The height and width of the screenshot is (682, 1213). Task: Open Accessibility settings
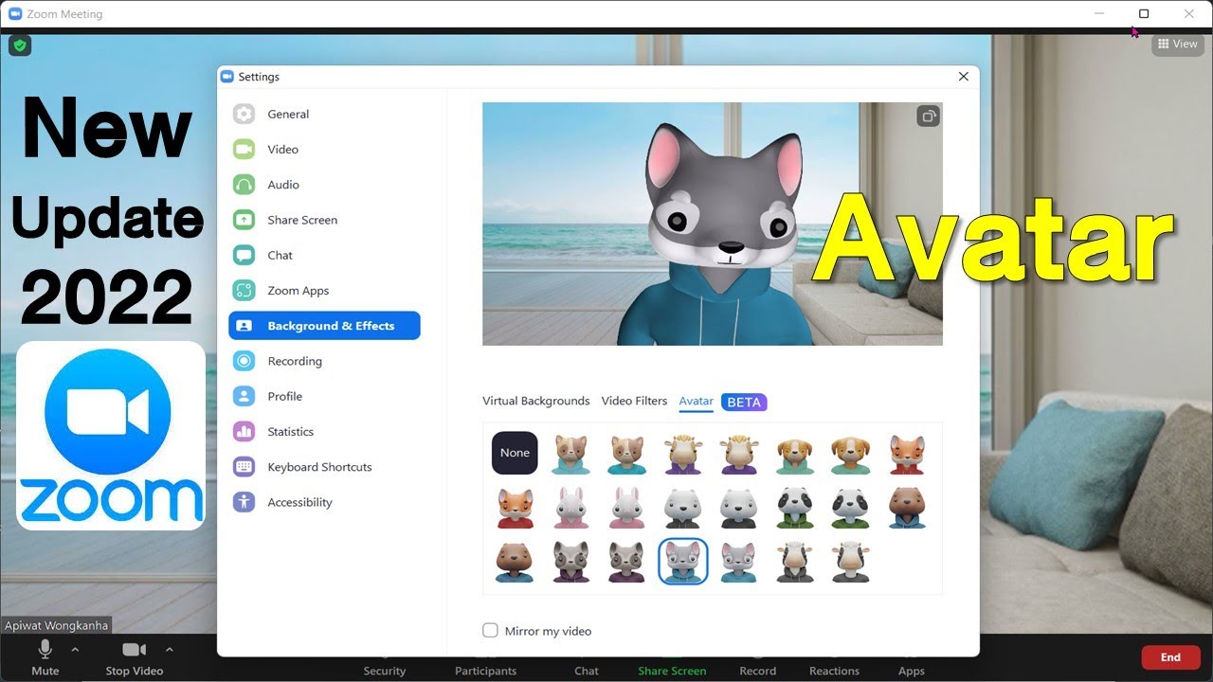tap(324, 502)
